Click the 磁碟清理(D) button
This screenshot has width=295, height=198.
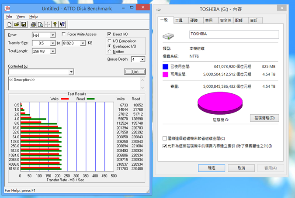264,118
